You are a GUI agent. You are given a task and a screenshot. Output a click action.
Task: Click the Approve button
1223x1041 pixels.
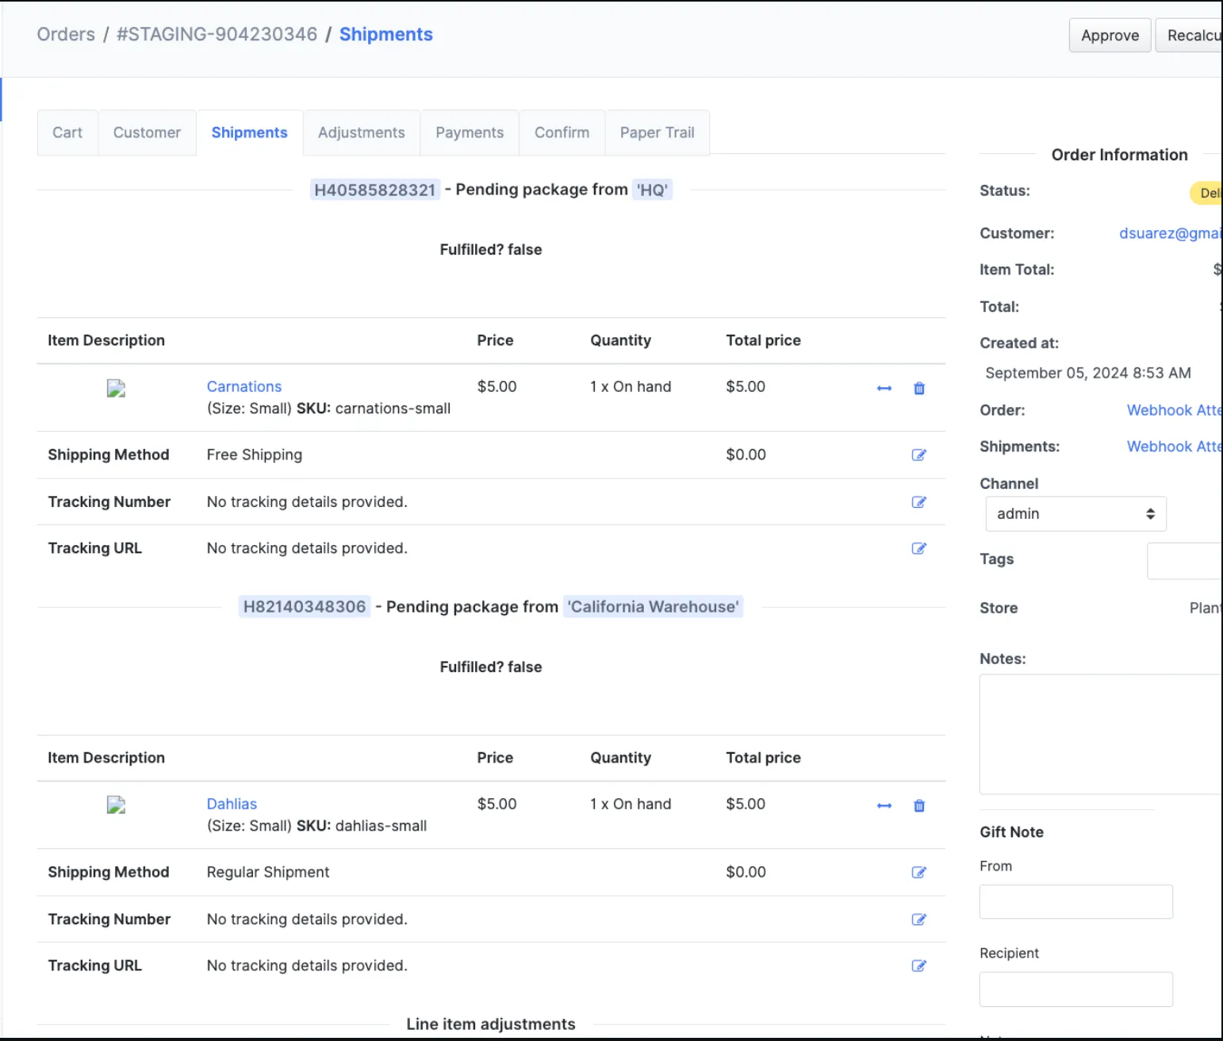[1110, 36]
